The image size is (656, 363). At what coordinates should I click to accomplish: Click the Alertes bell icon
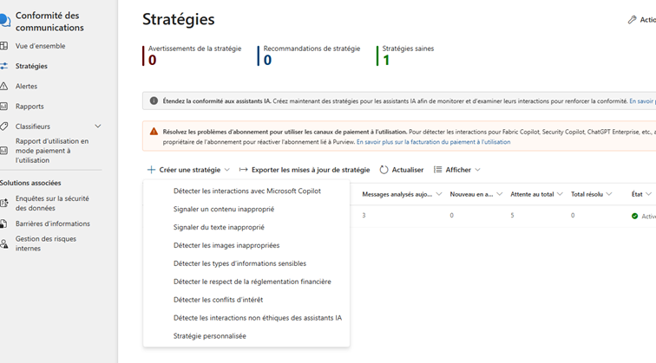(x=4, y=86)
